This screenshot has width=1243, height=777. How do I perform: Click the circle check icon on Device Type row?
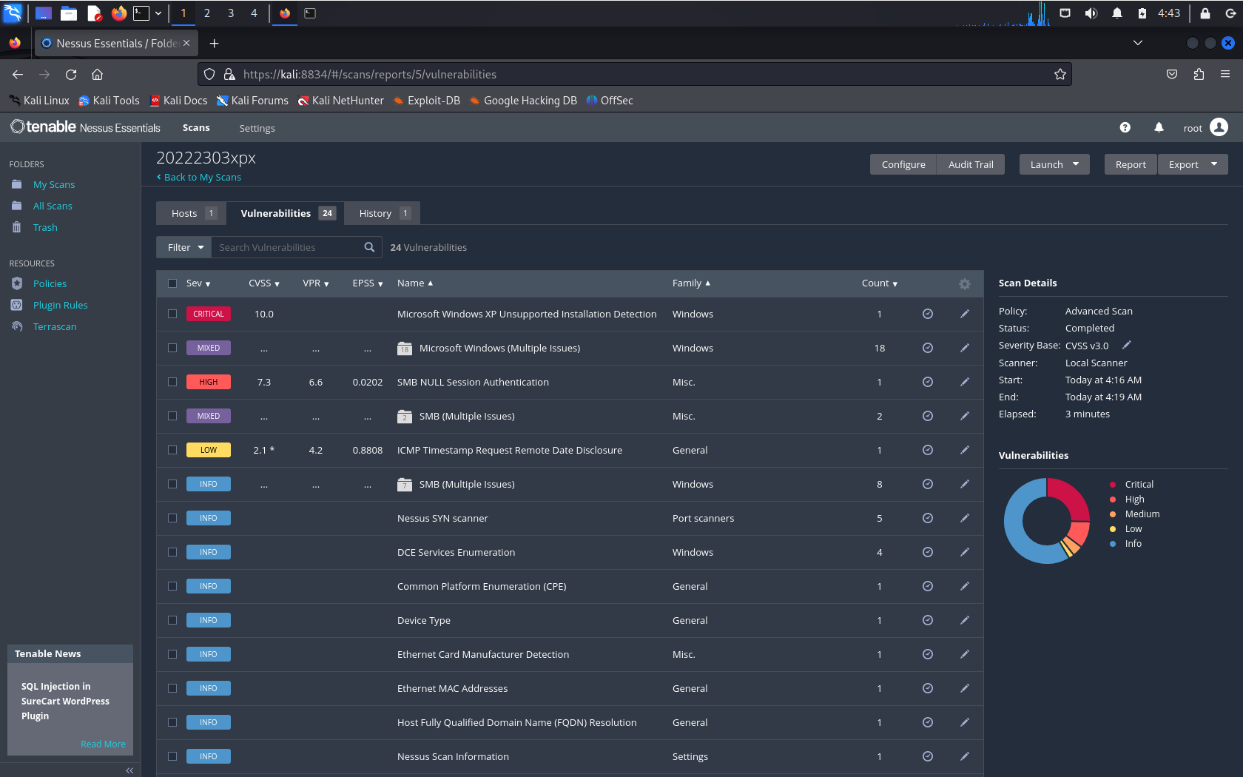click(928, 620)
